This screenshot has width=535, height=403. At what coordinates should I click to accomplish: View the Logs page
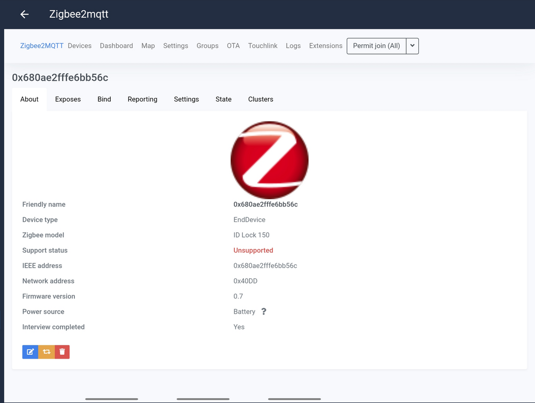pos(293,46)
